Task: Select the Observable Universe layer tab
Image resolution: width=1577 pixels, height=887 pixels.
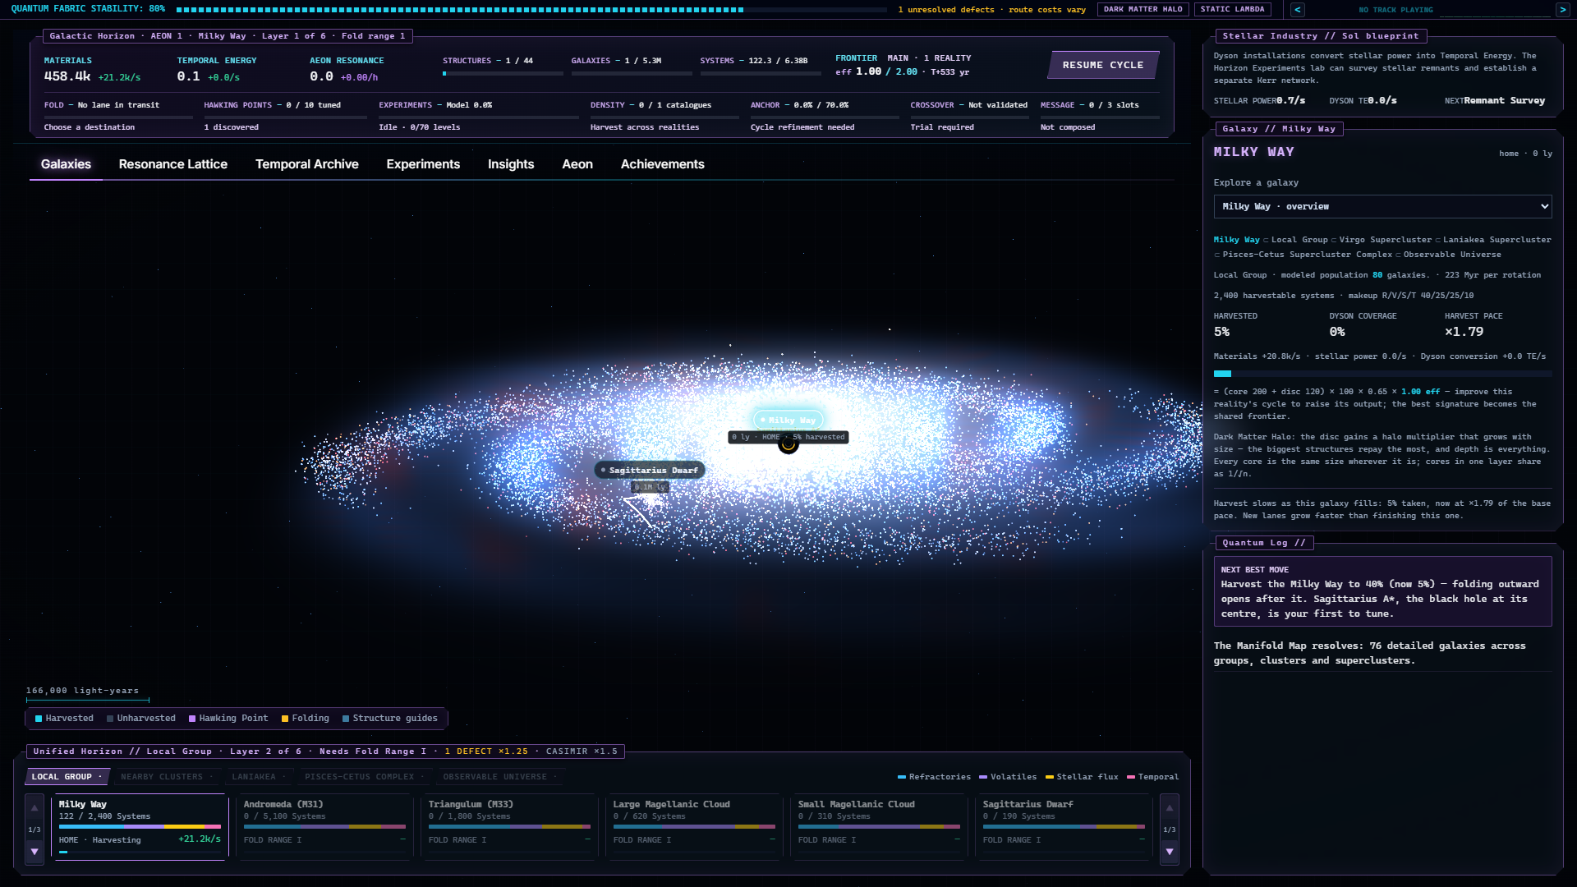Action: (x=499, y=777)
